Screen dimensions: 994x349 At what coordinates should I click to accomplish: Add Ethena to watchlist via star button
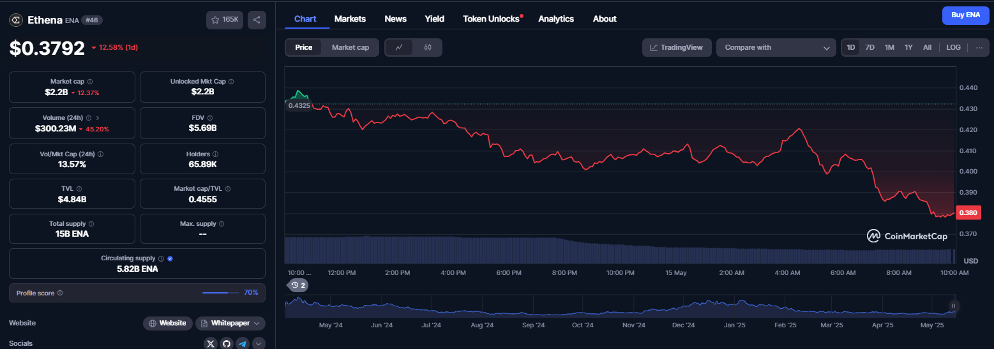tap(225, 20)
